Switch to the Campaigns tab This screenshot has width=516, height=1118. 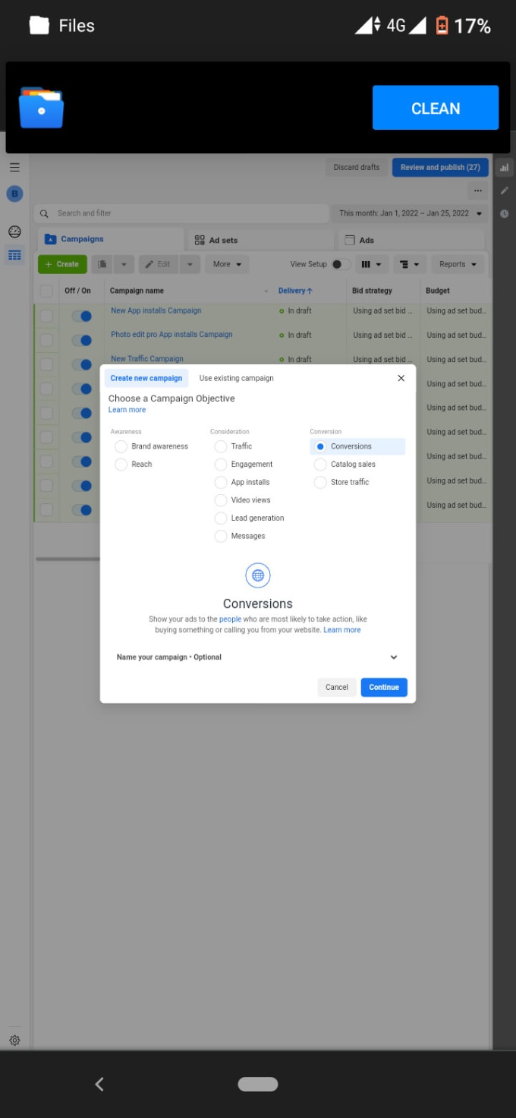110,239
